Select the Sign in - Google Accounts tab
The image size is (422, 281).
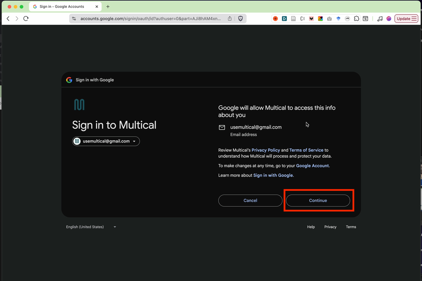pos(65,6)
